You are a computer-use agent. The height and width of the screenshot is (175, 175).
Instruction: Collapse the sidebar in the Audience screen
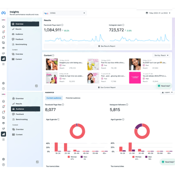(37, 162)
